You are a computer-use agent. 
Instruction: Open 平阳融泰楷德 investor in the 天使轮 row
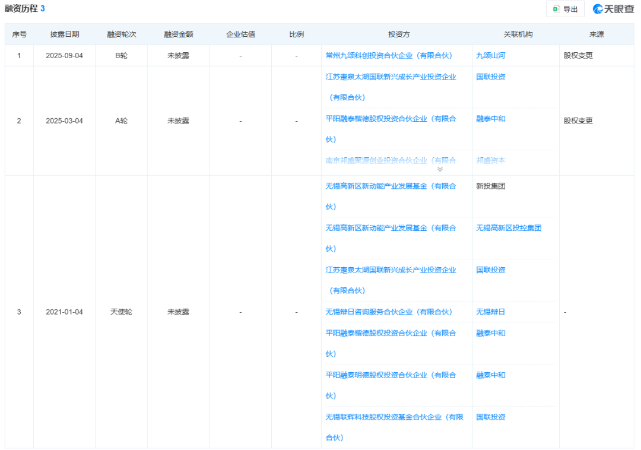click(x=391, y=343)
